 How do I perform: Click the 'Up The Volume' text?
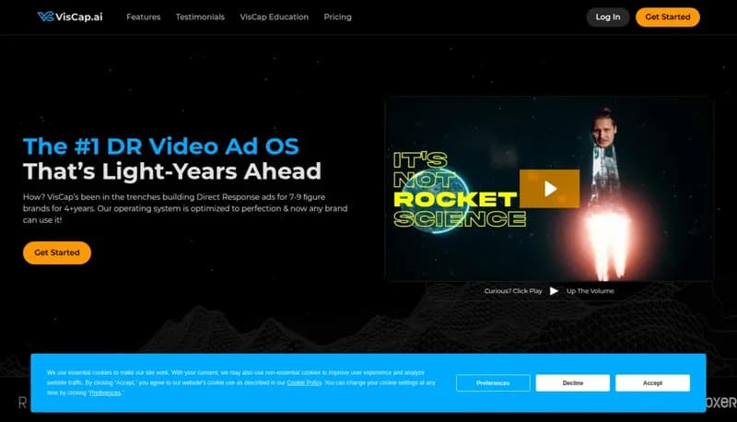[x=590, y=291]
